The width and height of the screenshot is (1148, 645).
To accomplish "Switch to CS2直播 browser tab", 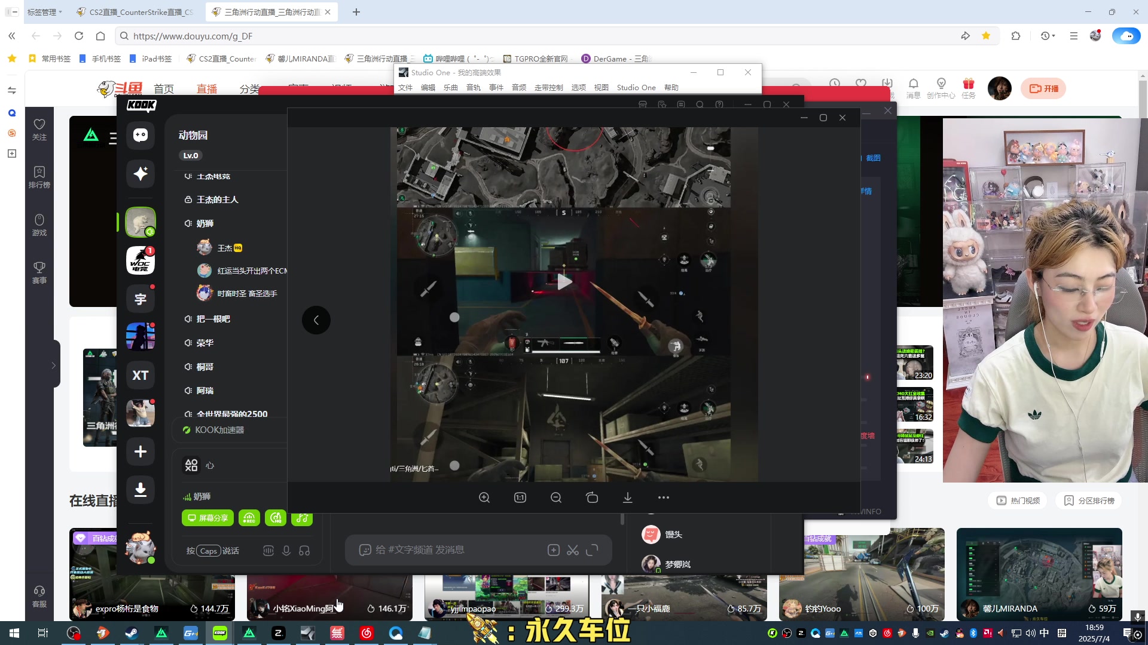I will tap(136, 12).
